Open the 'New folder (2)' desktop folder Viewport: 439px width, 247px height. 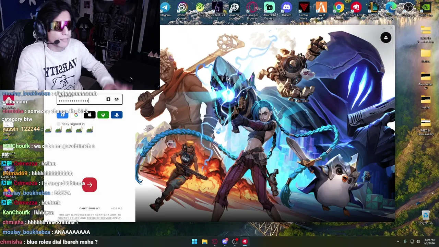pos(426,81)
